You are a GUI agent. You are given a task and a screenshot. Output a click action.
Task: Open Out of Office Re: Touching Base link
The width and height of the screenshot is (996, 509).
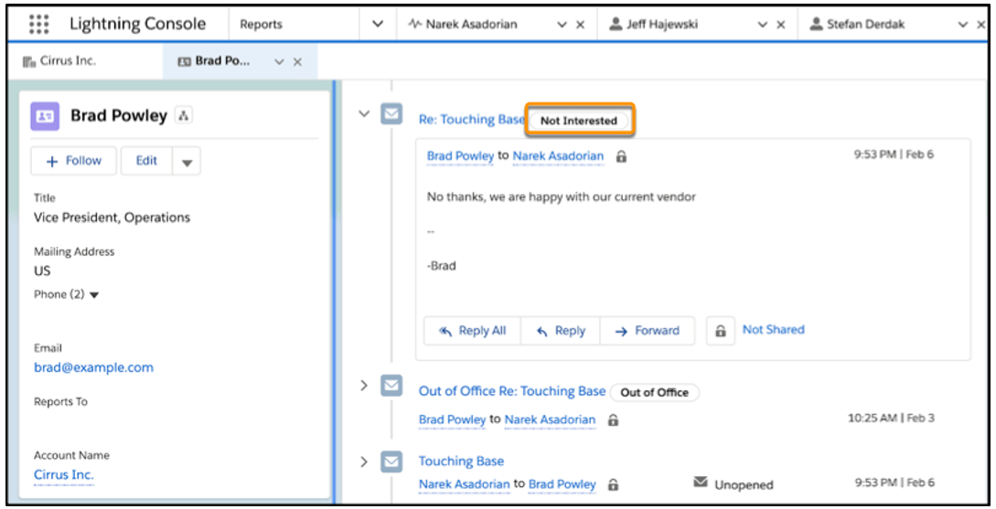(512, 392)
